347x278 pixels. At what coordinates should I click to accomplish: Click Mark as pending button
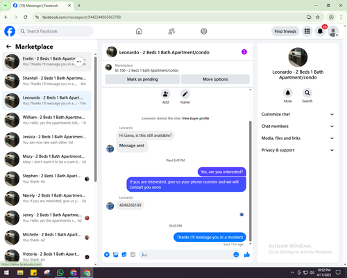142,79
